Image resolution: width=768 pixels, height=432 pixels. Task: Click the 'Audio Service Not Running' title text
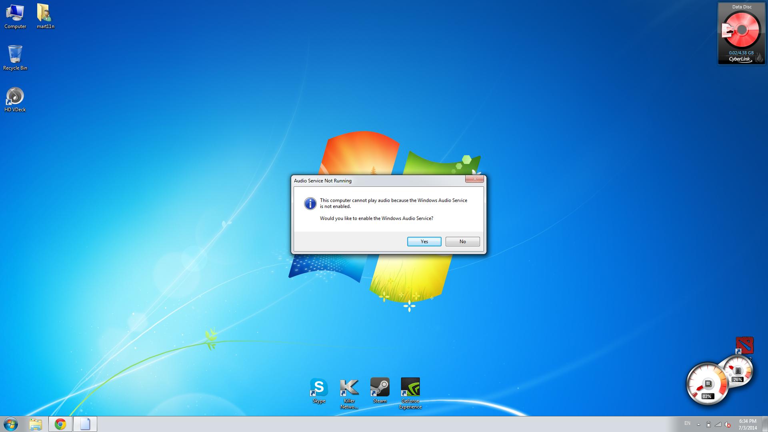322,181
